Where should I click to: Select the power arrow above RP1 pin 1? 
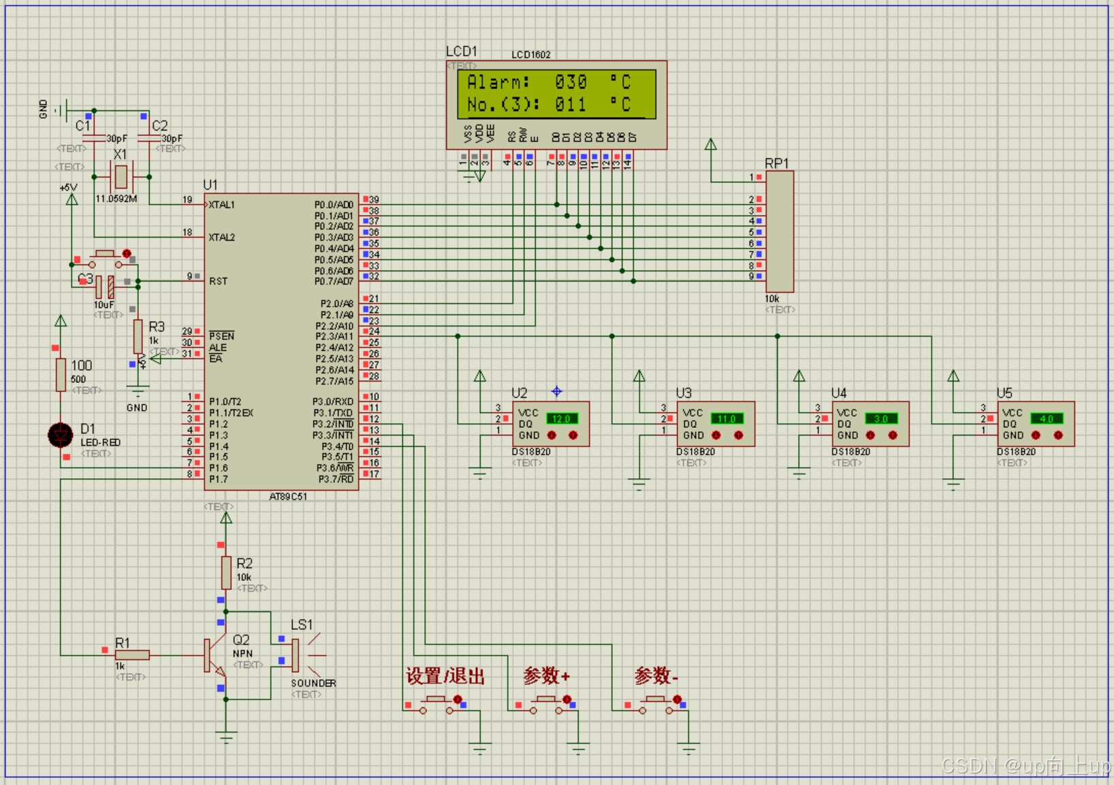(x=711, y=144)
